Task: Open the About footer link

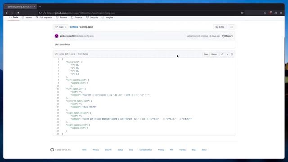Action: pos(204,150)
